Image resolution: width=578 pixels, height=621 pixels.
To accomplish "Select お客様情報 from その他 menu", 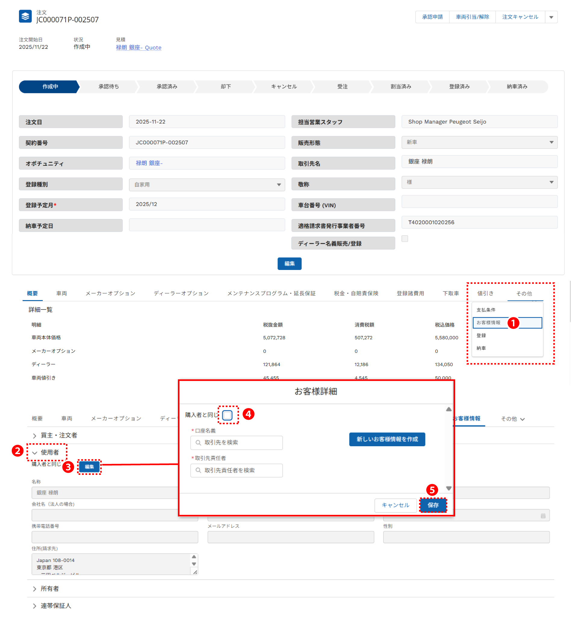I will pyautogui.click(x=488, y=323).
